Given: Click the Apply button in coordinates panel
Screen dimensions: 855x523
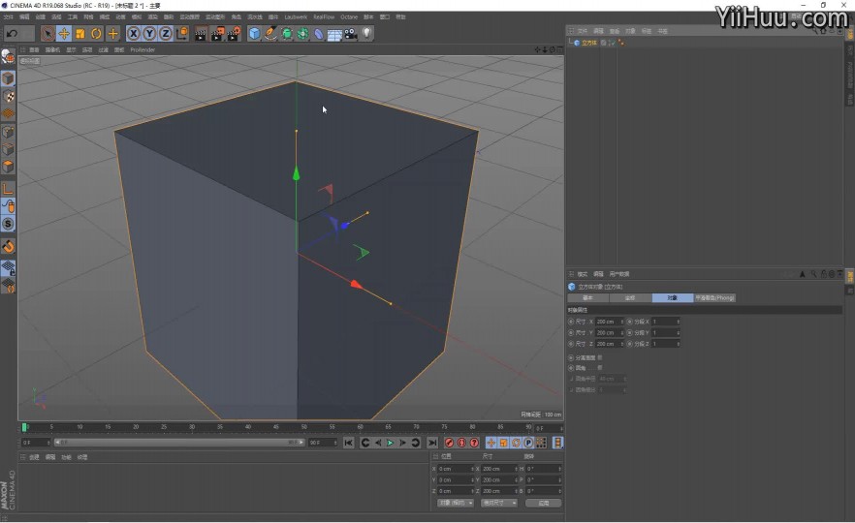Looking at the screenshot, I should (x=544, y=503).
